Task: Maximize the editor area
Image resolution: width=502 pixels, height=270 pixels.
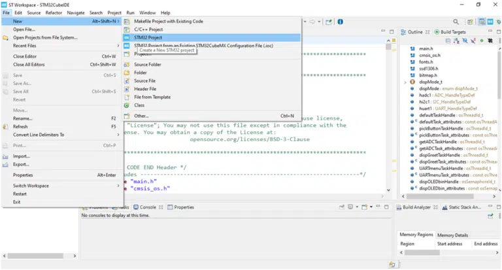Action: pos(392,31)
